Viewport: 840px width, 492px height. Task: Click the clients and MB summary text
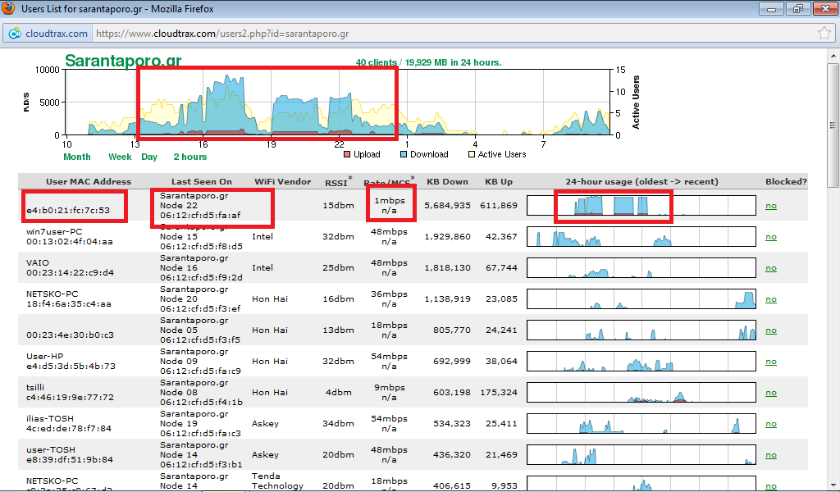coord(428,62)
